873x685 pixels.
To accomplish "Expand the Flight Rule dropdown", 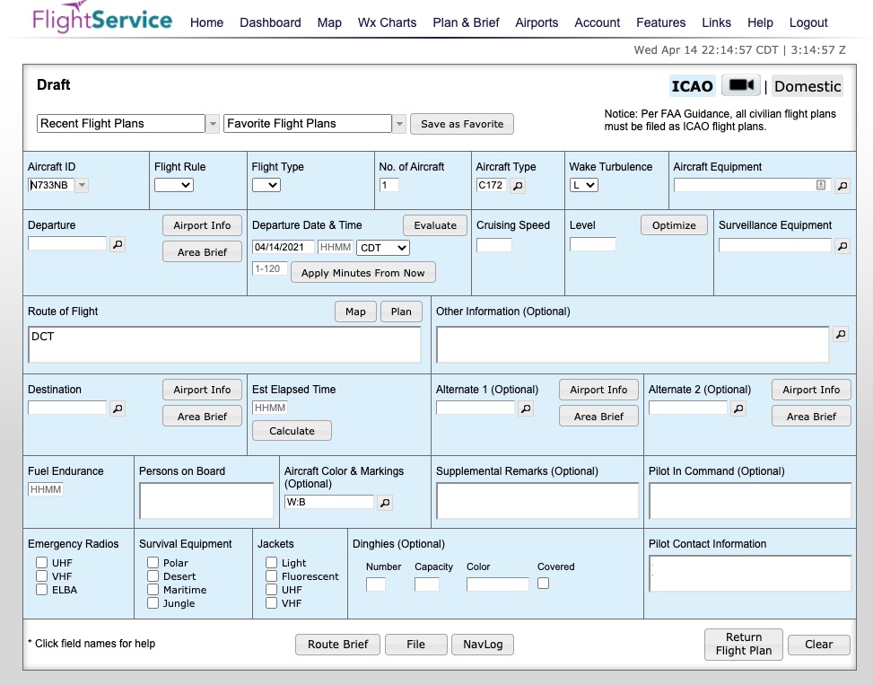I will [173, 185].
